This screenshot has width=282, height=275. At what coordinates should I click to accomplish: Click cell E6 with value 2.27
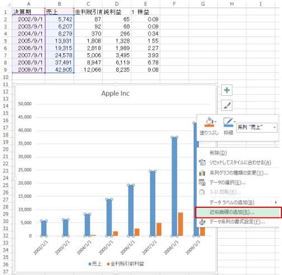point(146,48)
